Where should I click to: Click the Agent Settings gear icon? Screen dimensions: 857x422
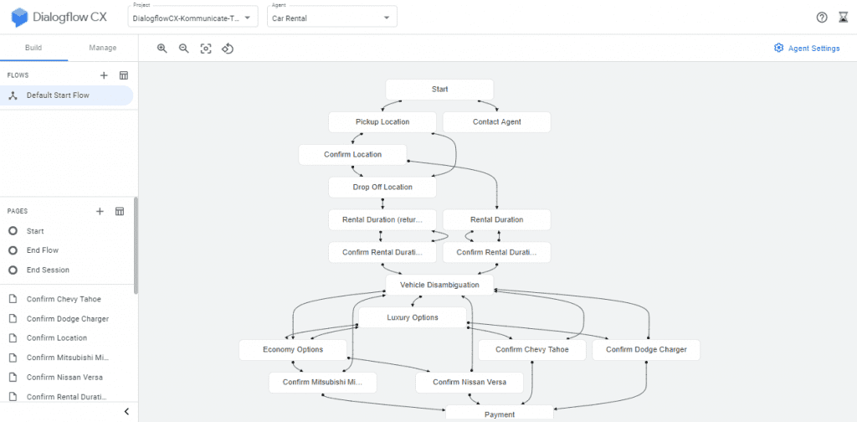[x=779, y=48]
